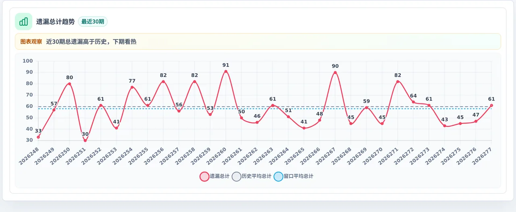Viewport: 516px width, 212px height.
Task: Click the x-axis label 2026261
Action: pos(232,156)
